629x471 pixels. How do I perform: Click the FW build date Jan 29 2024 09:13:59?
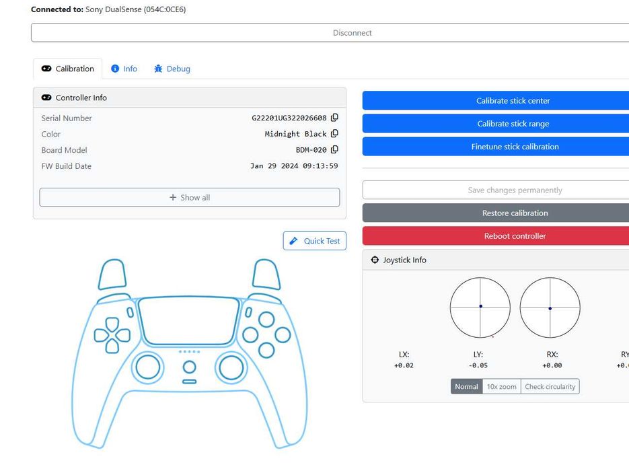[x=294, y=166]
